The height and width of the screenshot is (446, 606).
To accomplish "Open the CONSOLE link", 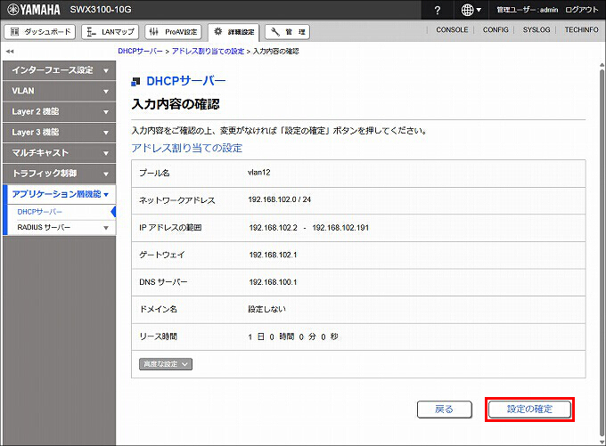I will [x=452, y=29].
